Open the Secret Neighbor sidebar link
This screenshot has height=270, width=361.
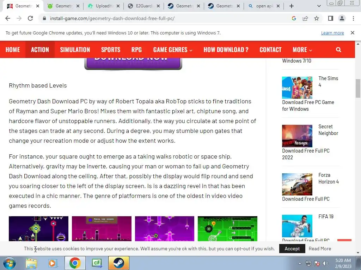pos(328,130)
